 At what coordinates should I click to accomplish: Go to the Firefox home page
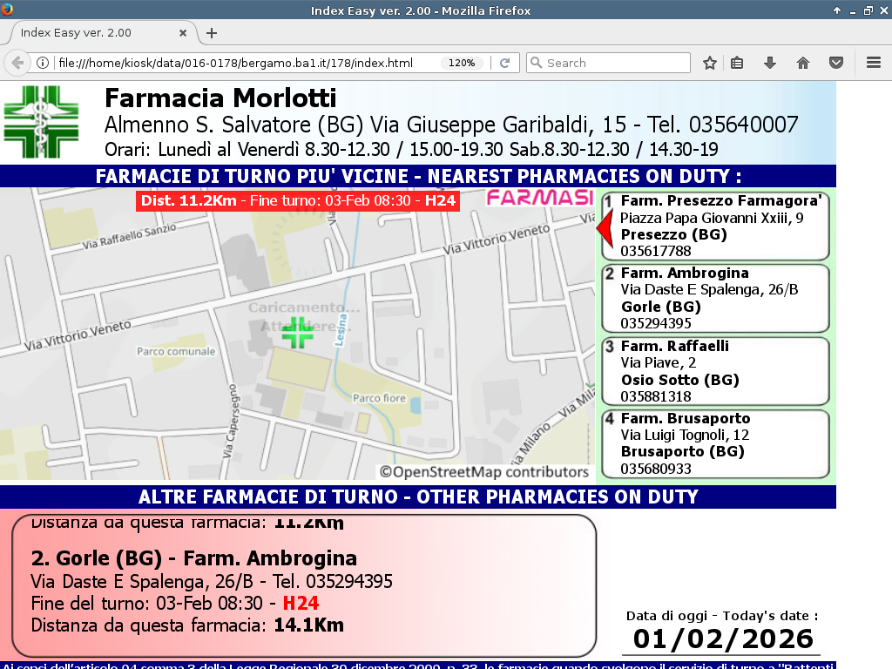(803, 63)
